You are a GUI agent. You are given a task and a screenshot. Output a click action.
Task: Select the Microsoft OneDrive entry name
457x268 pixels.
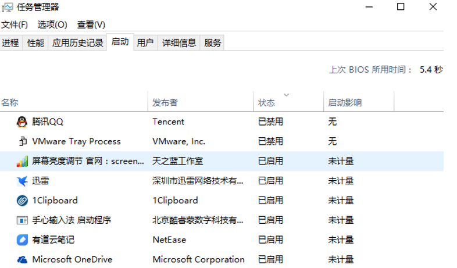[x=72, y=259]
